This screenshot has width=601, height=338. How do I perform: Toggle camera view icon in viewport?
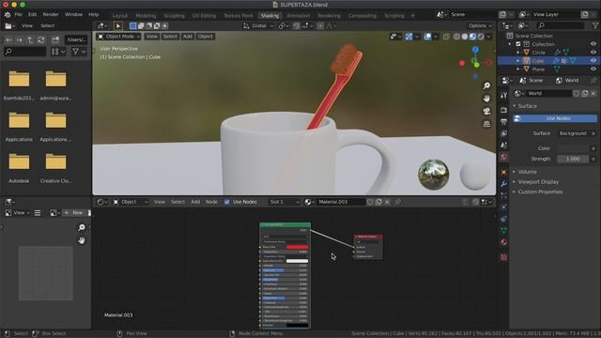tap(486, 111)
